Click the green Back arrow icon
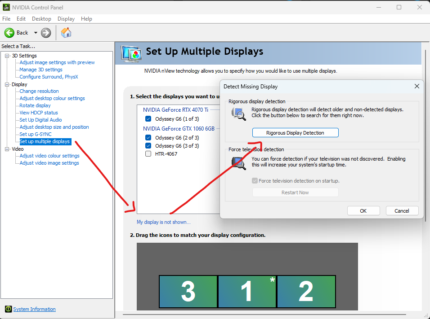430x319 pixels. point(9,33)
